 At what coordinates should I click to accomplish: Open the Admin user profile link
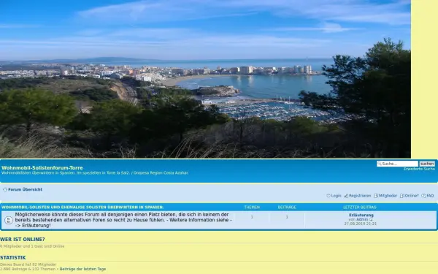click(362, 219)
